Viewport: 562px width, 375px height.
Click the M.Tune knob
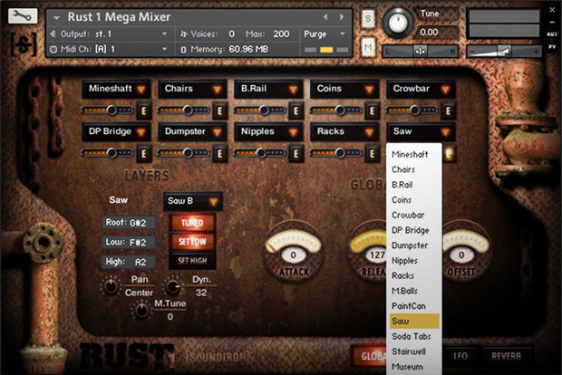141,310
